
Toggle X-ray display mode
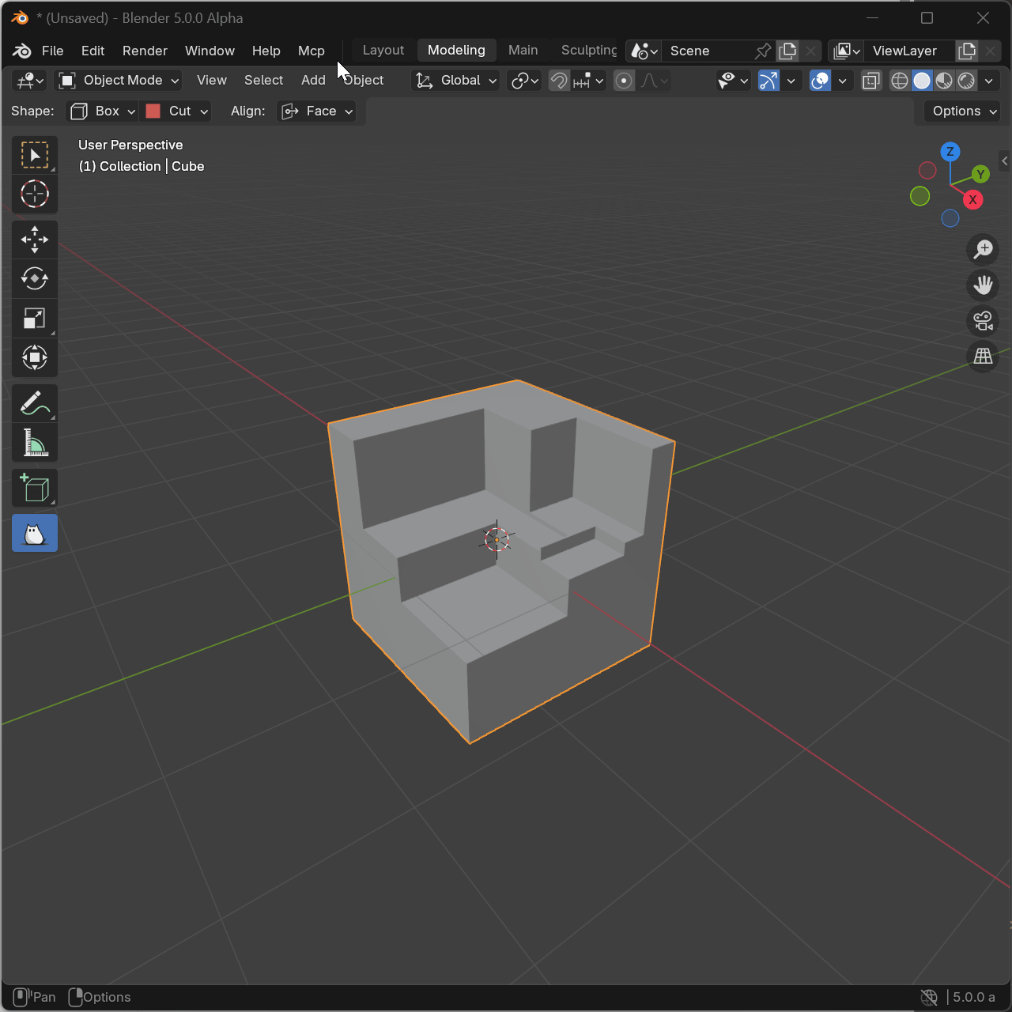coord(871,81)
